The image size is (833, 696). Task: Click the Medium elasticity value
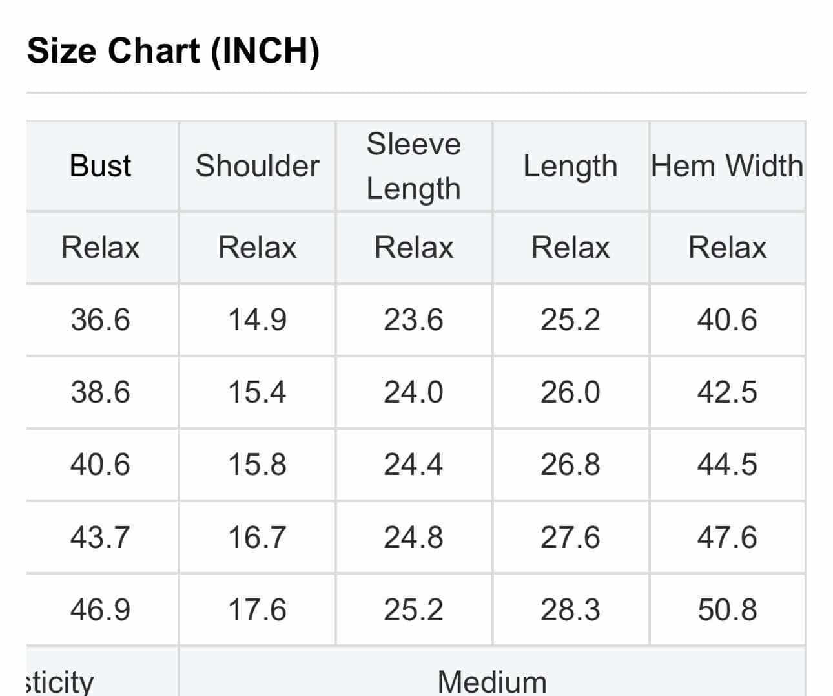tap(492, 681)
